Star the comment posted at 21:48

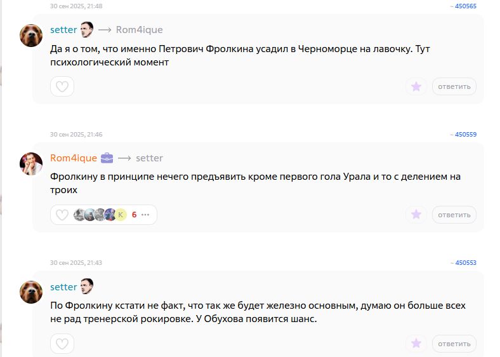416,86
